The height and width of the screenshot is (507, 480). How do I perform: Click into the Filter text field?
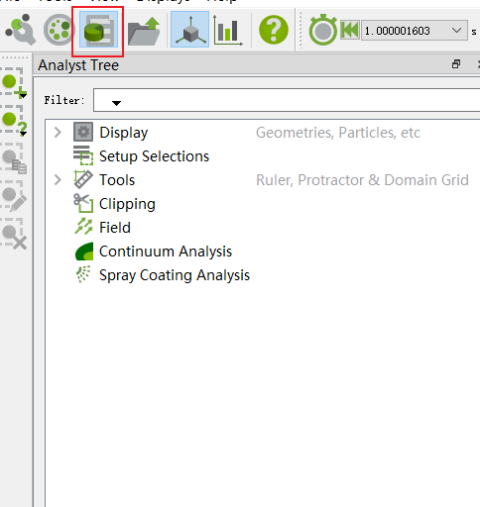click(x=287, y=100)
